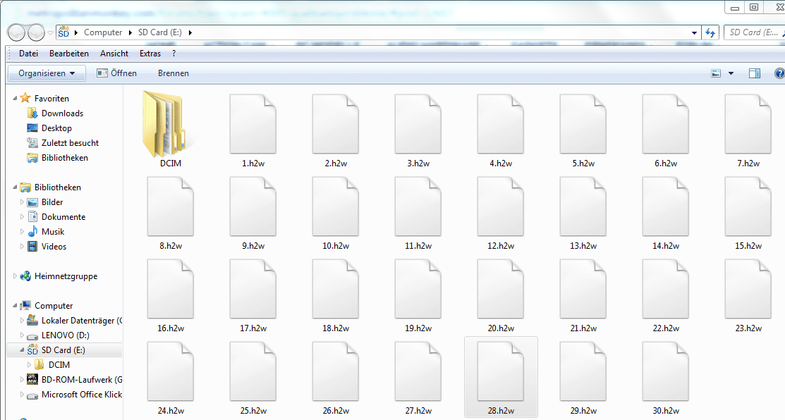Click the SD Card search field

click(752, 32)
